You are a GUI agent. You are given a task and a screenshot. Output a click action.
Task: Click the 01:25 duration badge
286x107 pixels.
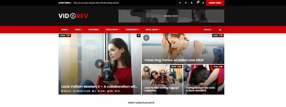pos(215,67)
